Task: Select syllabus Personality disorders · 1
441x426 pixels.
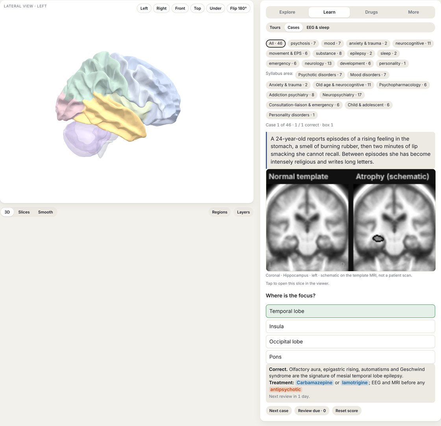Action: 292,115
